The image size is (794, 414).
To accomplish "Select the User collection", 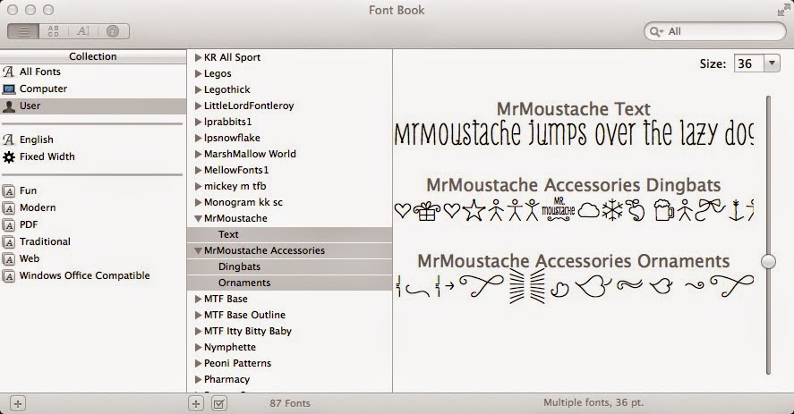I will 93,106.
